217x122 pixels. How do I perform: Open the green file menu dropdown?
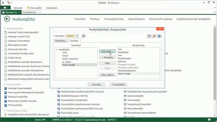point(6,8)
